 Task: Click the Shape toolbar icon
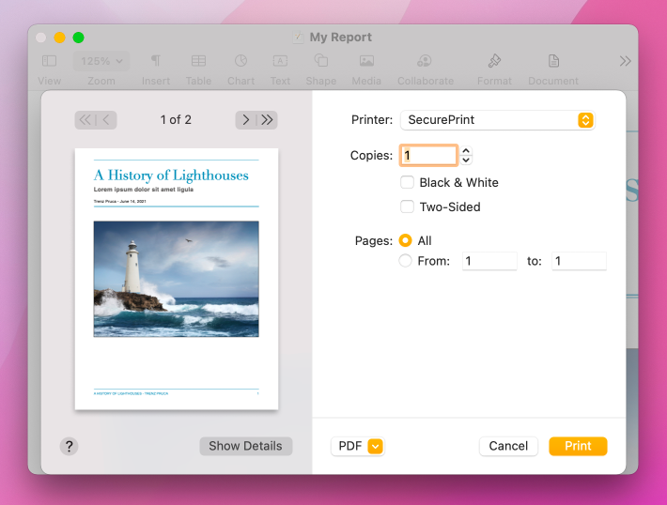click(x=320, y=60)
